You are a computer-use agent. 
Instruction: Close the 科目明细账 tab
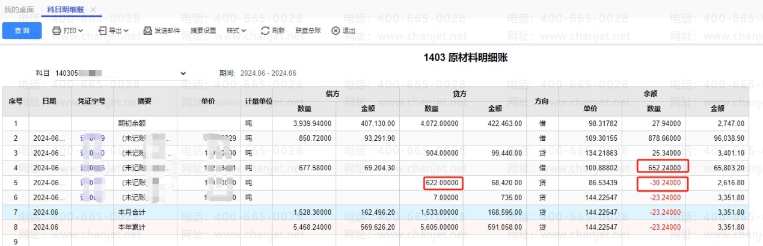pyautogui.click(x=93, y=10)
